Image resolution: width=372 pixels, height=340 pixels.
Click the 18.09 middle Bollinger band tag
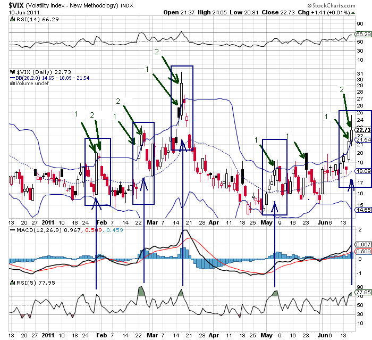tap(363, 171)
